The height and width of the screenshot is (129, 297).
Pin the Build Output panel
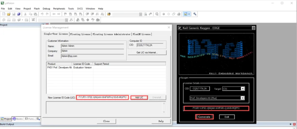[291, 124]
